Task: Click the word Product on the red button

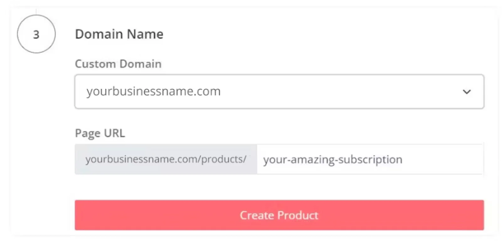Action: coord(298,215)
